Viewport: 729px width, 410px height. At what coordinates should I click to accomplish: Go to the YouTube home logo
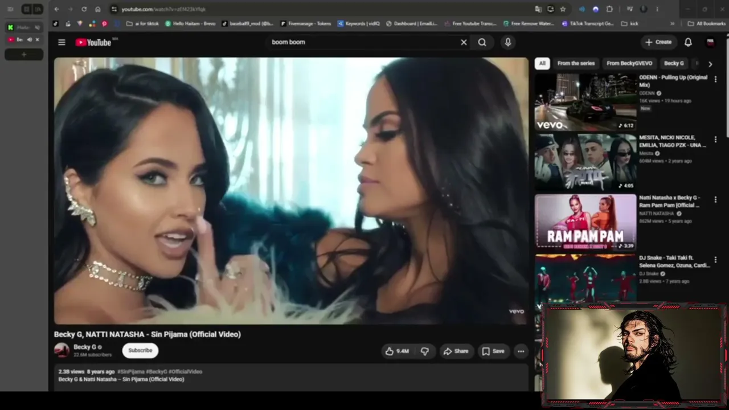coord(93,42)
